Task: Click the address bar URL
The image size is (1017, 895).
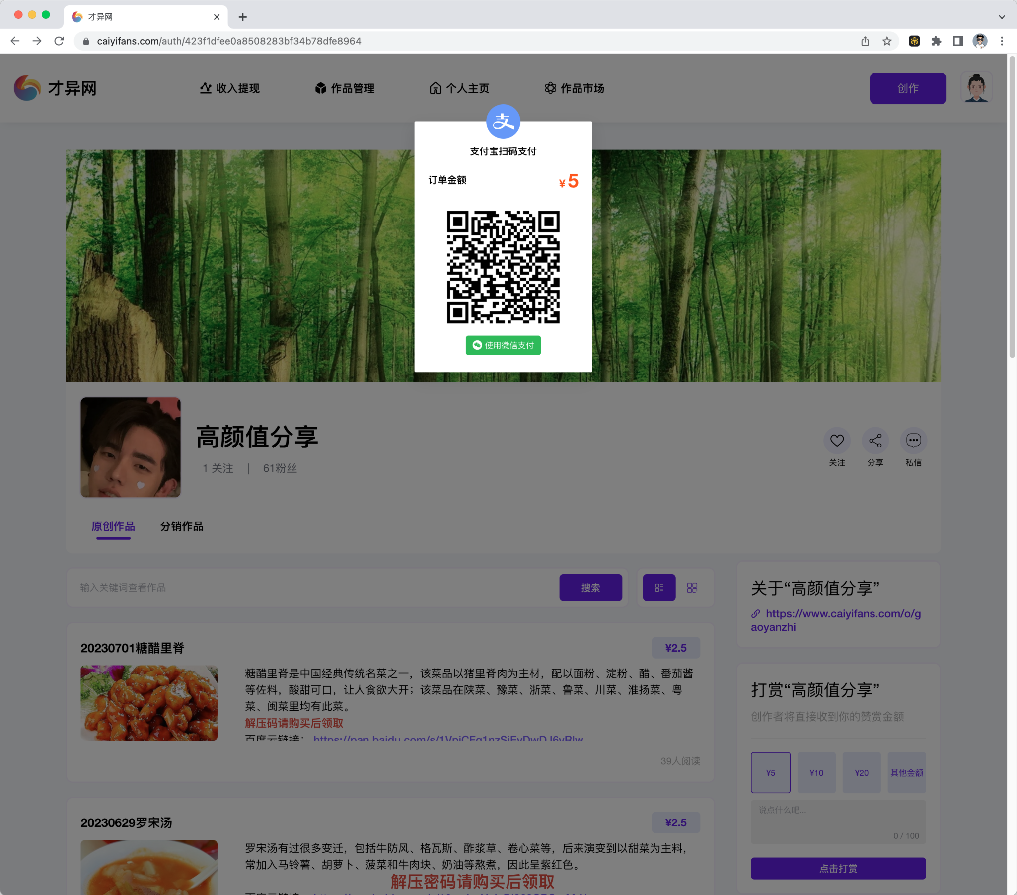Action: (229, 41)
